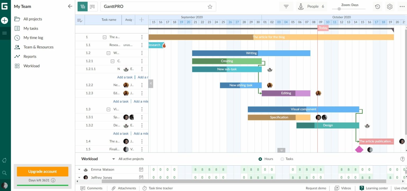Click the Add a task link under Editing

pyautogui.click(x=121, y=101)
